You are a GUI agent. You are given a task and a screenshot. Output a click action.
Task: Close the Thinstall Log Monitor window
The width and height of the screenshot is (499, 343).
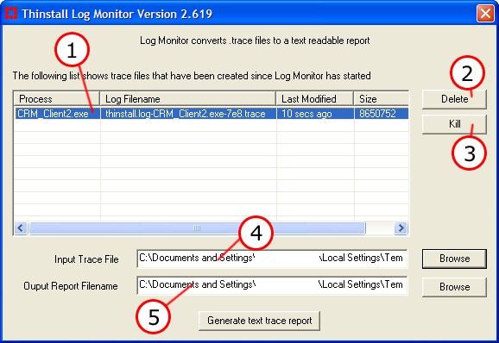click(485, 14)
